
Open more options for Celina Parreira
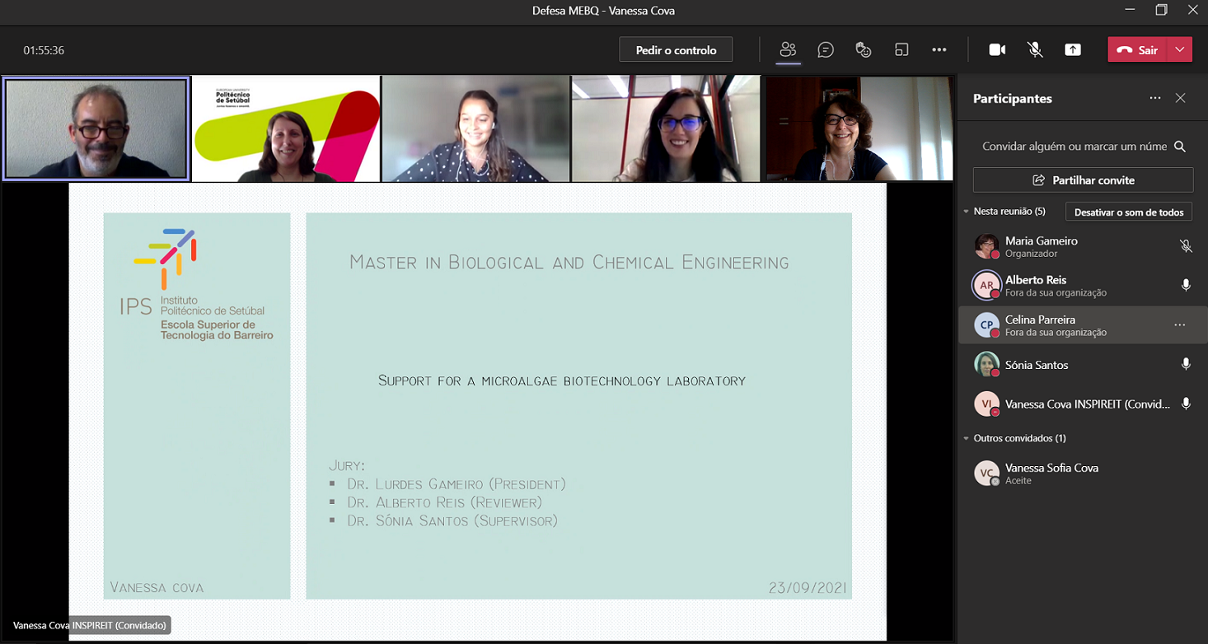(x=1180, y=325)
